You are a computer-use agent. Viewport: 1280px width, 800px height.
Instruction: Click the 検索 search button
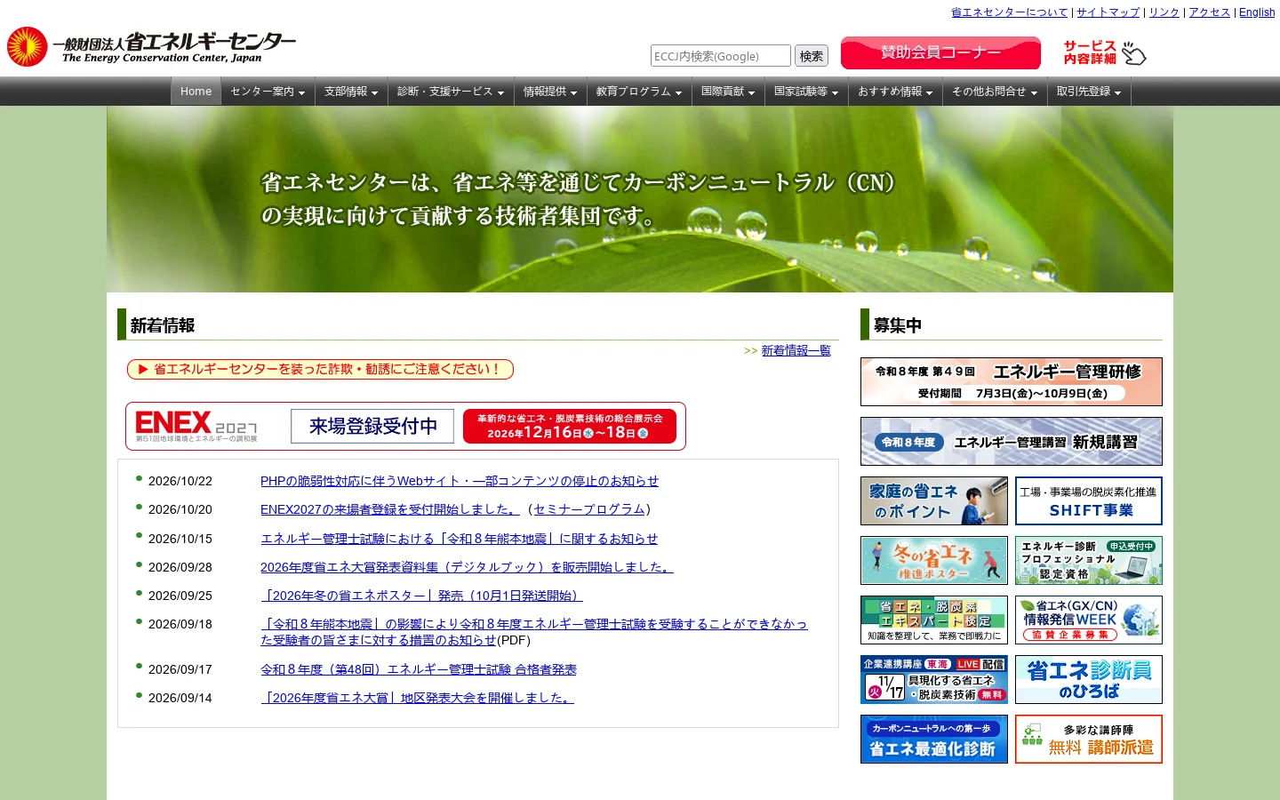812,56
